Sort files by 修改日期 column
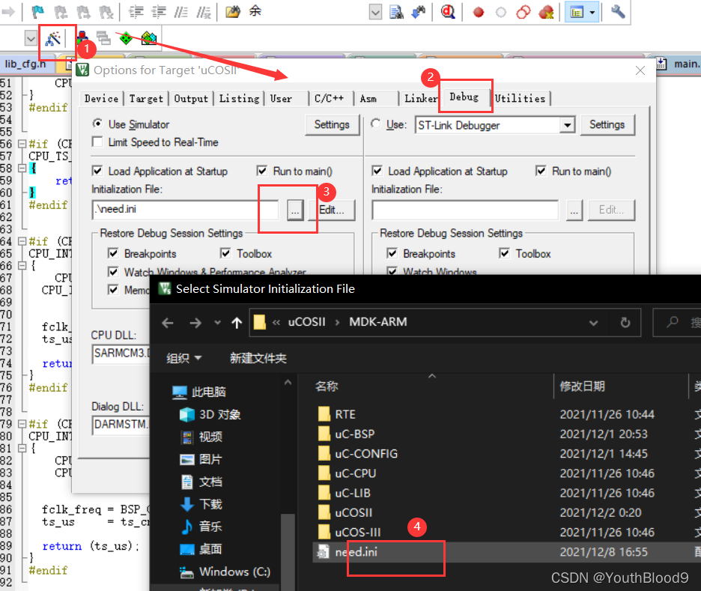 582,386
